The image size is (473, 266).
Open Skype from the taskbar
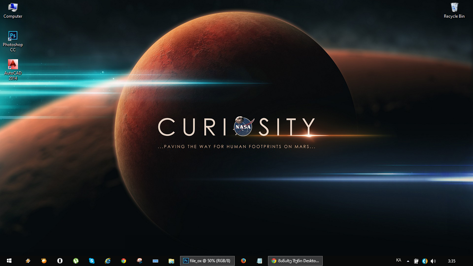[92, 261]
